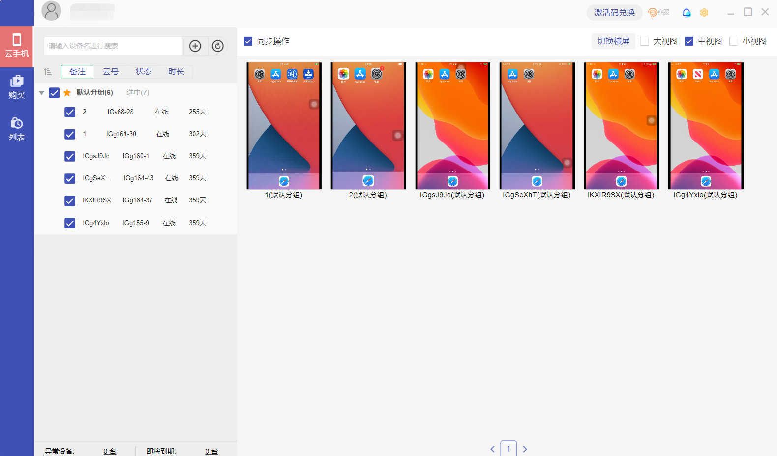
Task: Click the user profile avatar
Action: (51, 11)
